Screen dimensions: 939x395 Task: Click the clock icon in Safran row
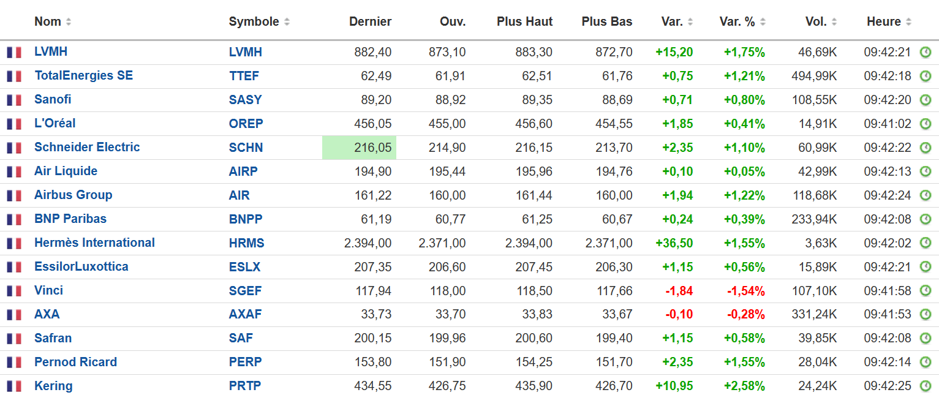(925, 338)
